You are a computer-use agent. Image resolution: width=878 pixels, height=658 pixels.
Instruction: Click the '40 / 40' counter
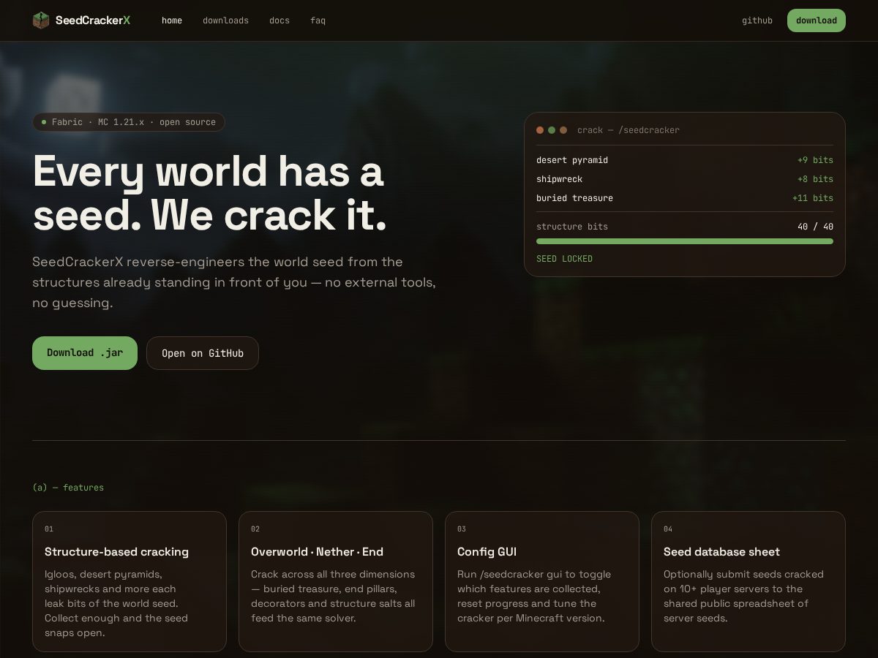(815, 227)
